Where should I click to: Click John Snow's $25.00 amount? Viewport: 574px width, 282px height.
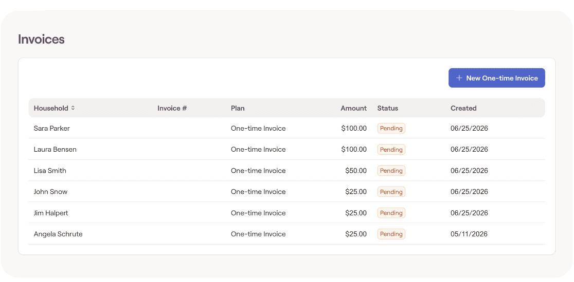[356, 192]
